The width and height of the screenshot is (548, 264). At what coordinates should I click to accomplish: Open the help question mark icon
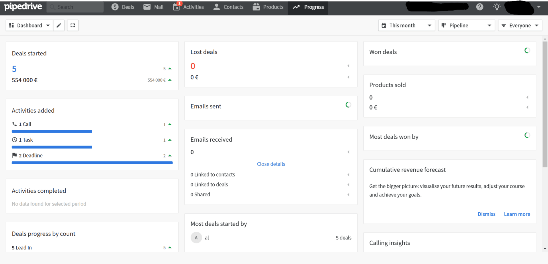480,7
